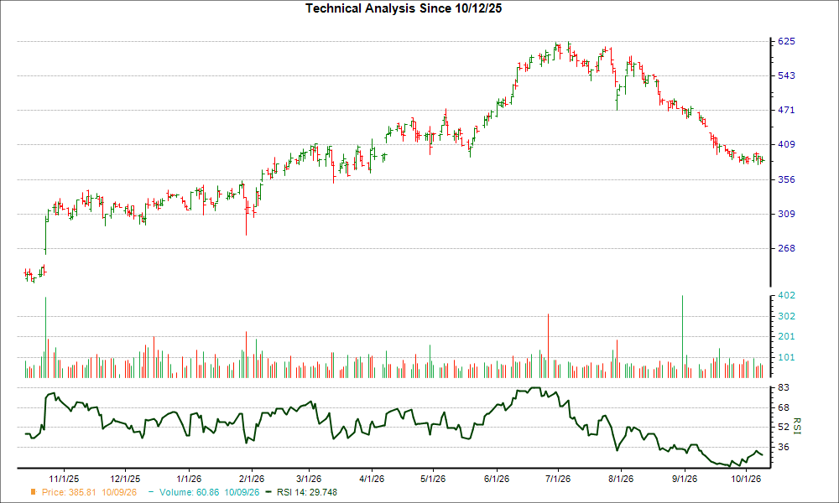Click the 83 RSI axis label
The width and height of the screenshot is (839, 503).
784,387
